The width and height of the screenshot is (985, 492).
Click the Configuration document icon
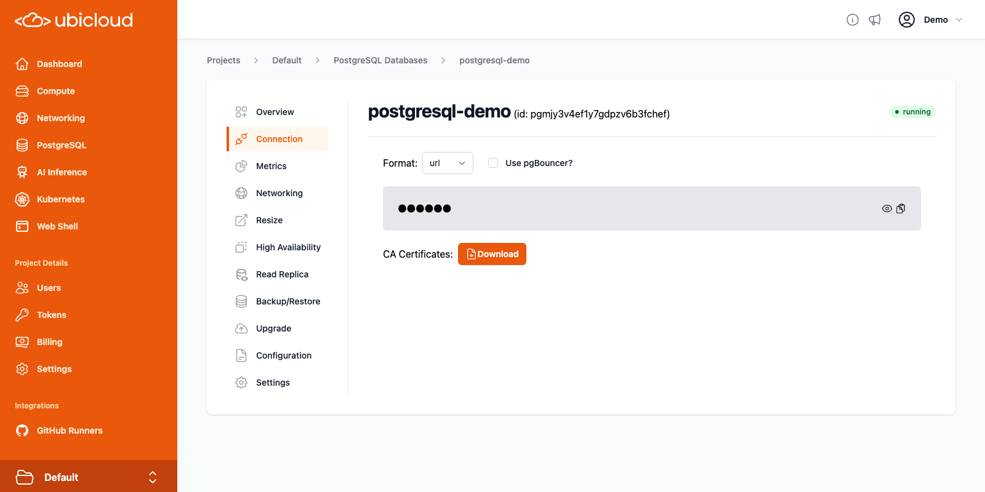[241, 355]
